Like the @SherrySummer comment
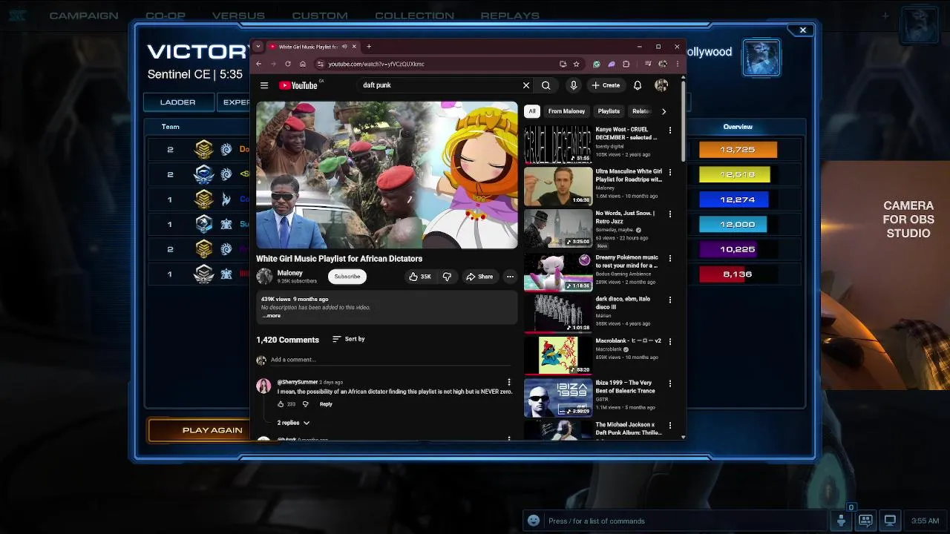The height and width of the screenshot is (534, 950). click(281, 404)
